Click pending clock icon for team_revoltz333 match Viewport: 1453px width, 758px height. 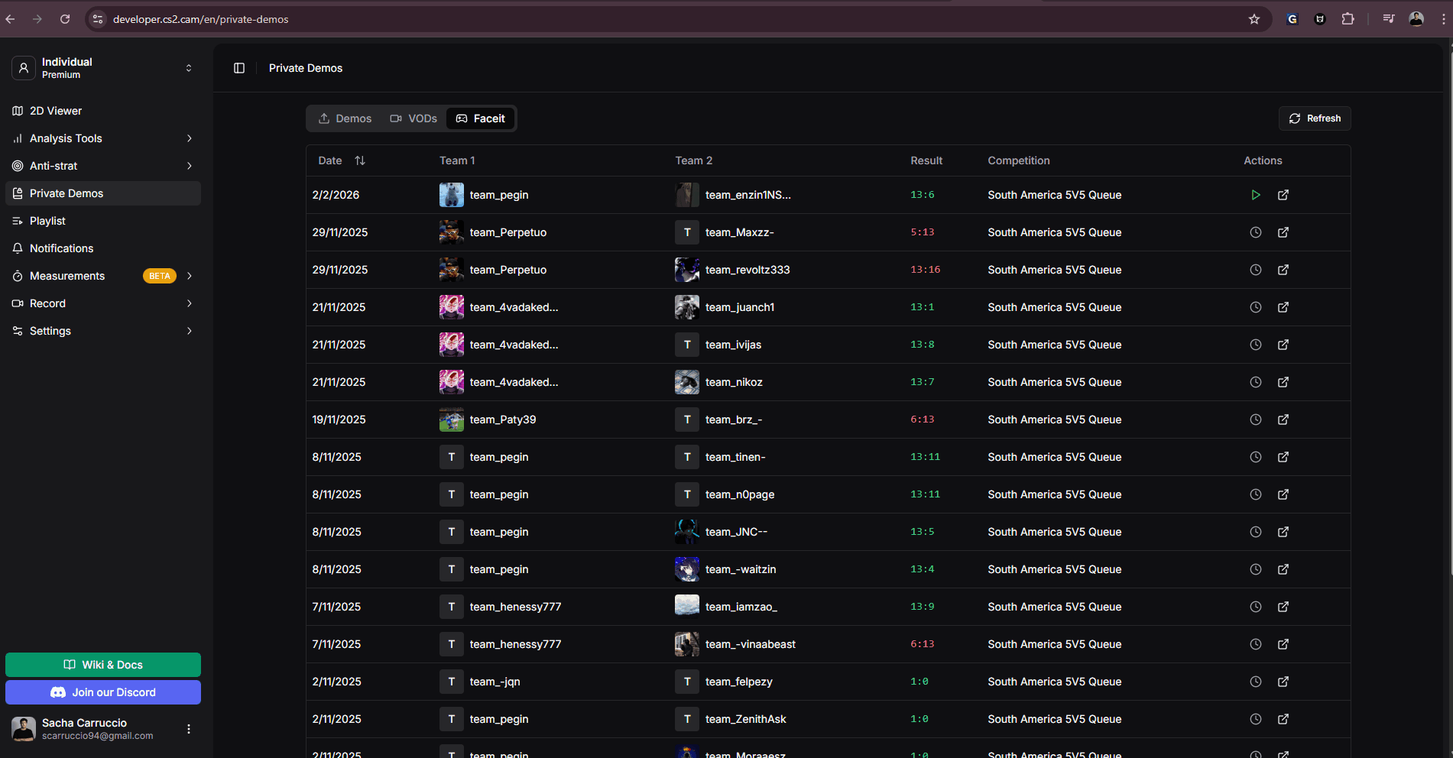[1255, 270]
